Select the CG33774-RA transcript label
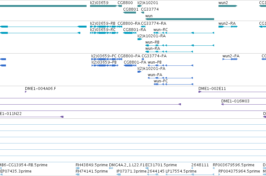This screenshot has width=266, height=176. coord(154,23)
